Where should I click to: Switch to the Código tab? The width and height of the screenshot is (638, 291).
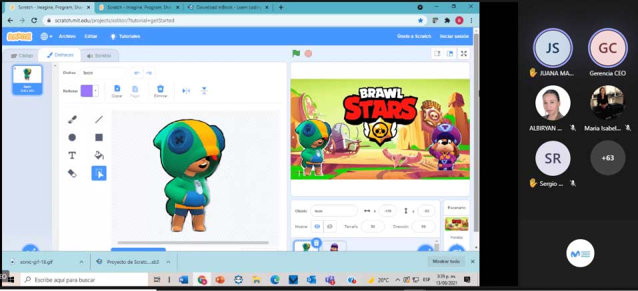[22, 56]
